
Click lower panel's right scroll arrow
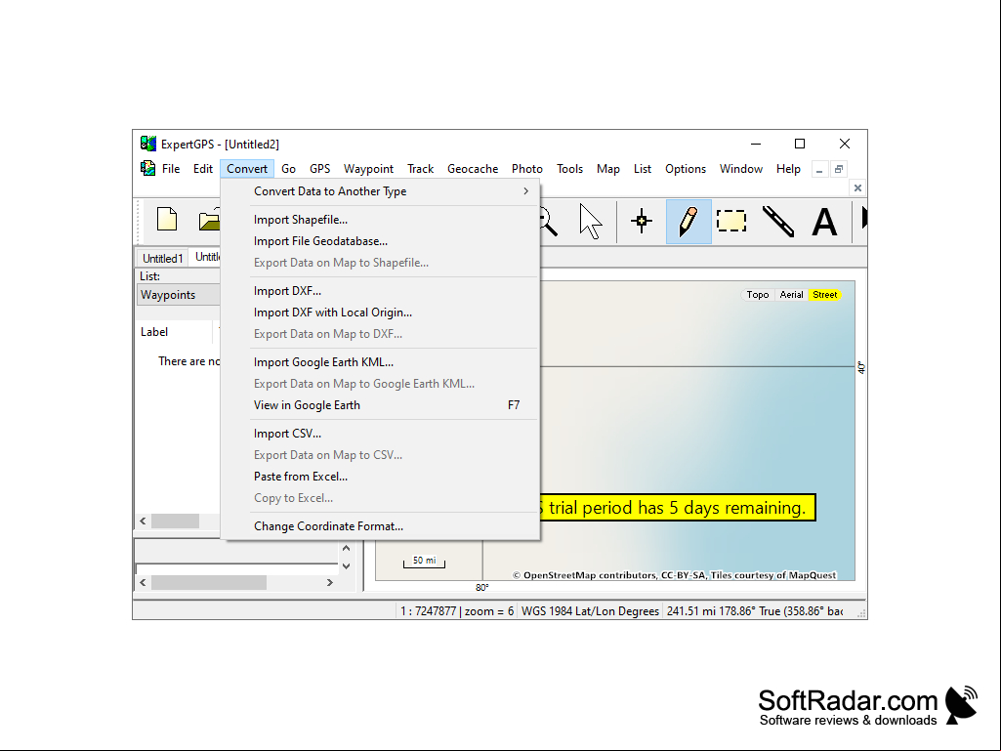point(329,582)
